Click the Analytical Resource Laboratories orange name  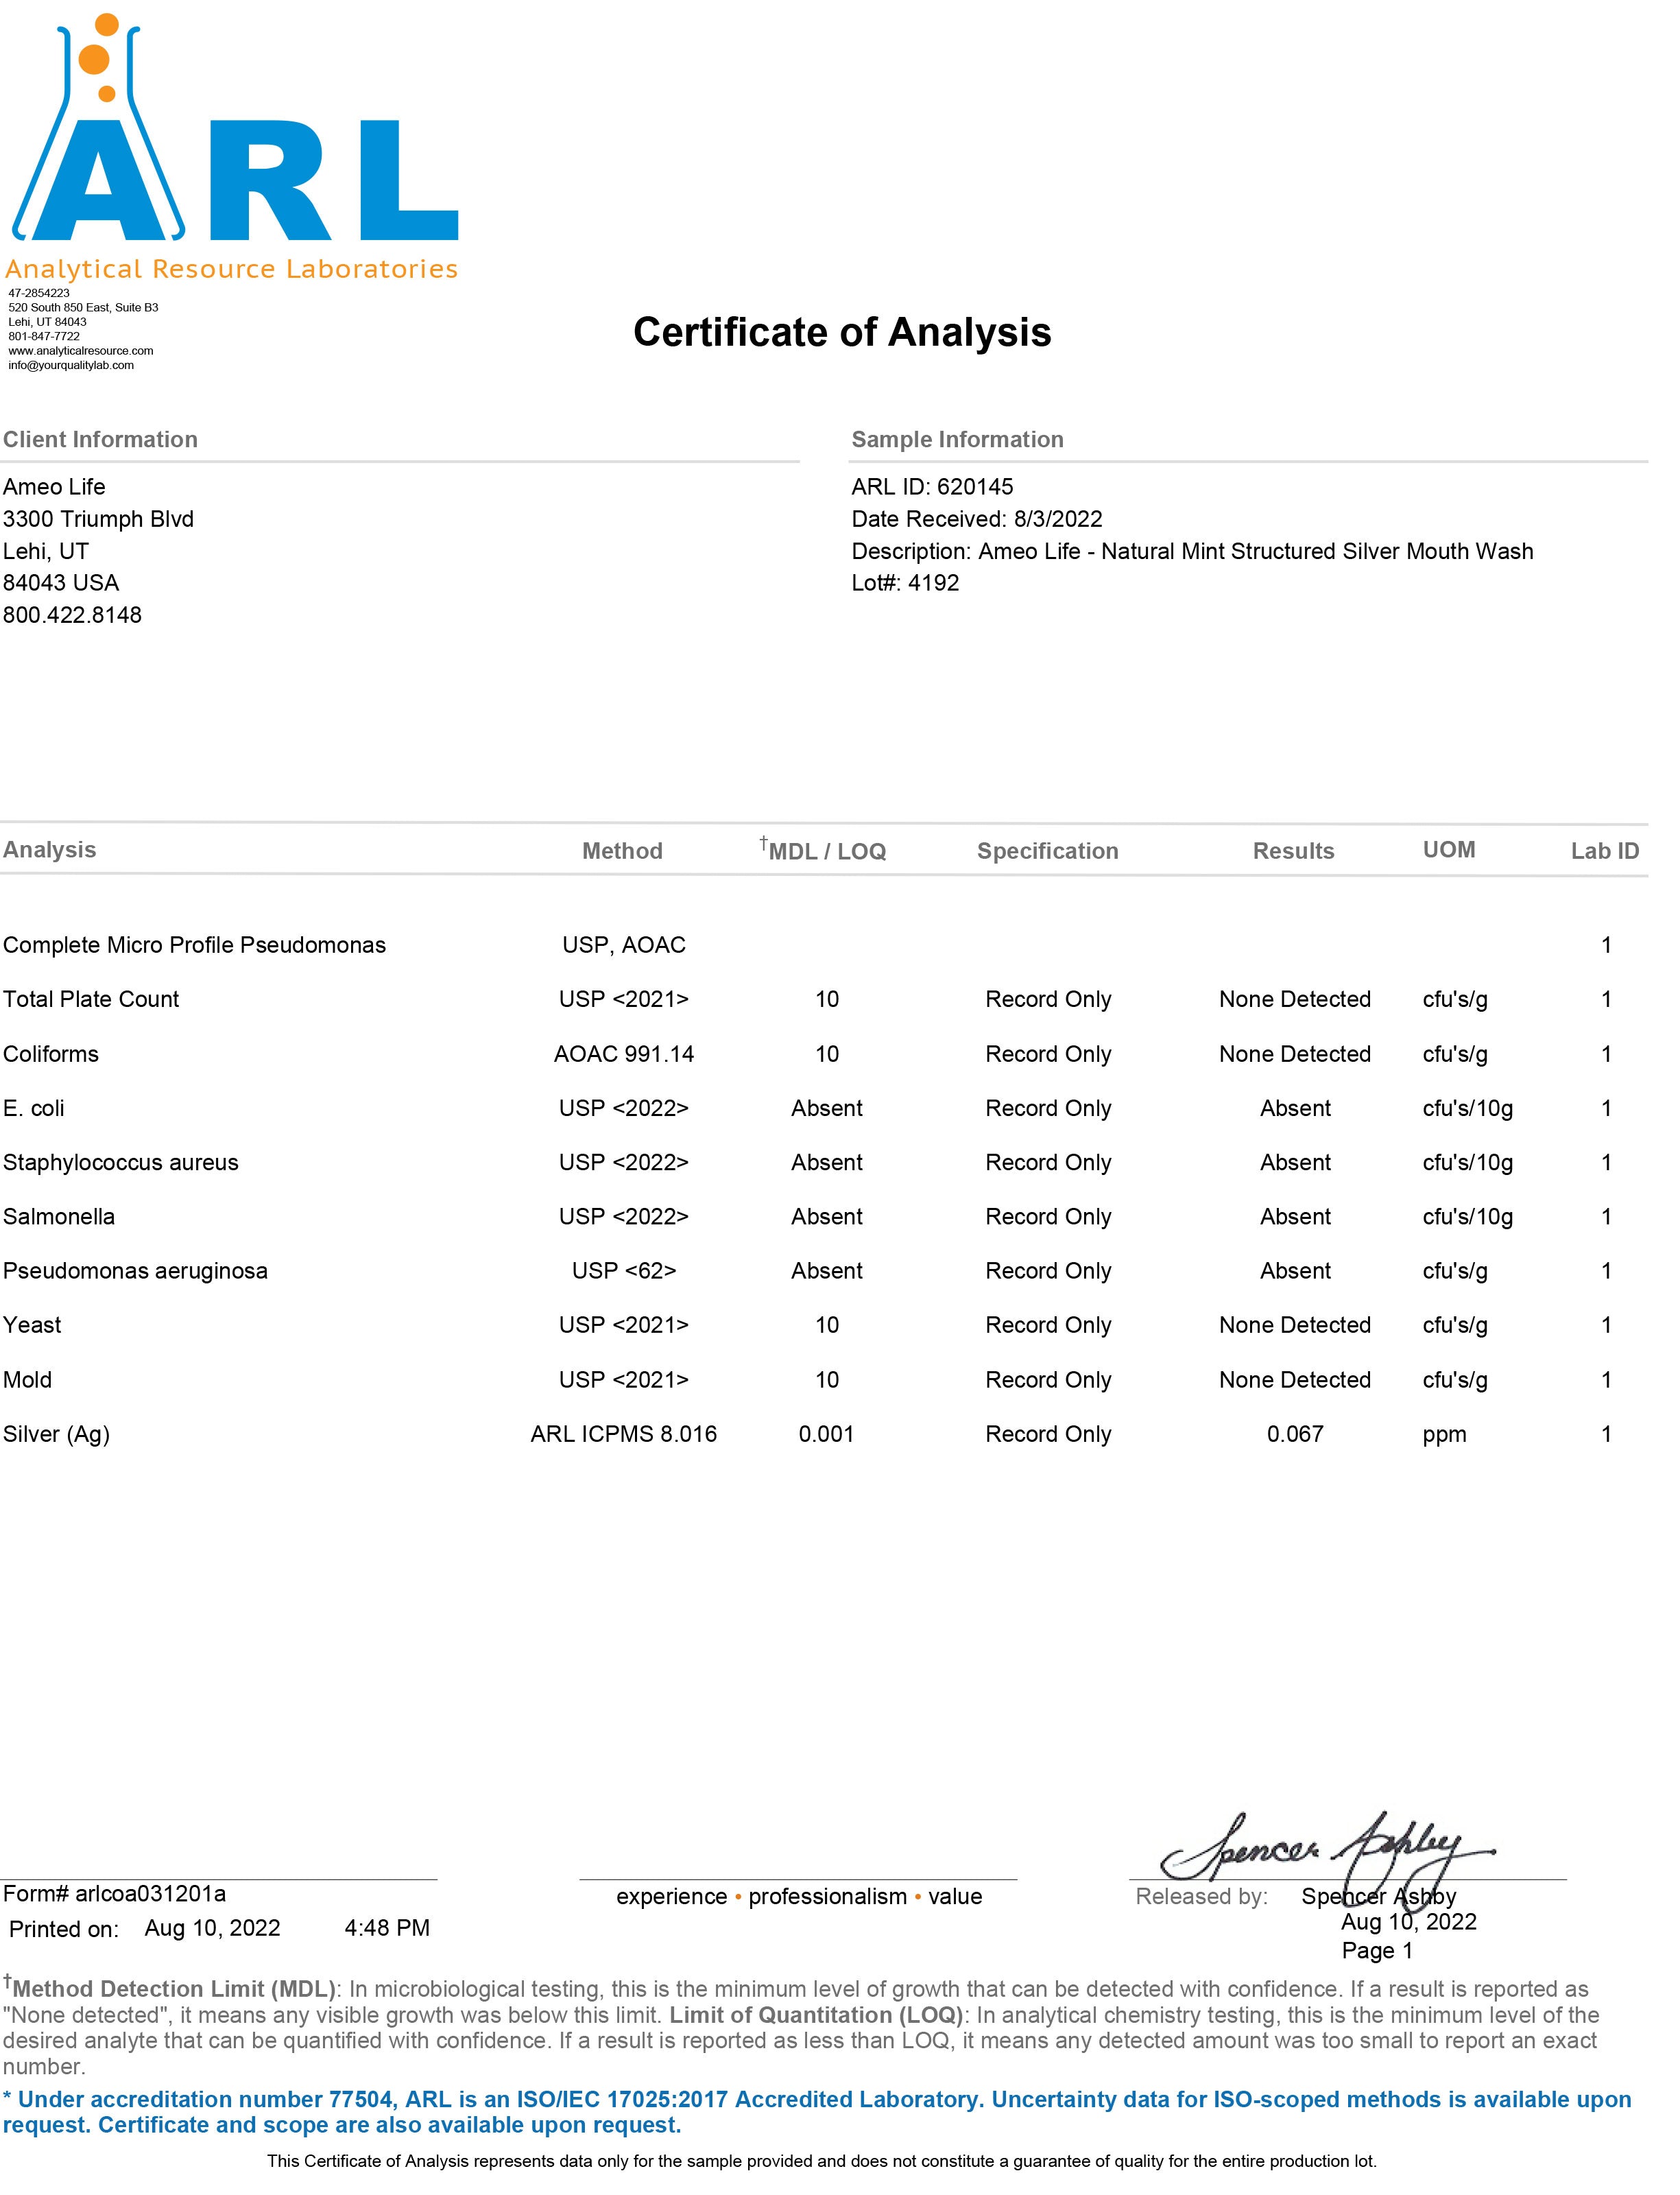coord(232,269)
